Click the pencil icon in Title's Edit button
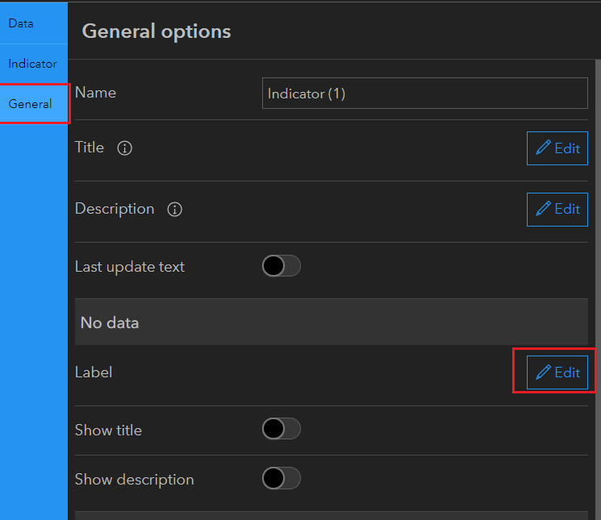601x520 pixels. (543, 148)
